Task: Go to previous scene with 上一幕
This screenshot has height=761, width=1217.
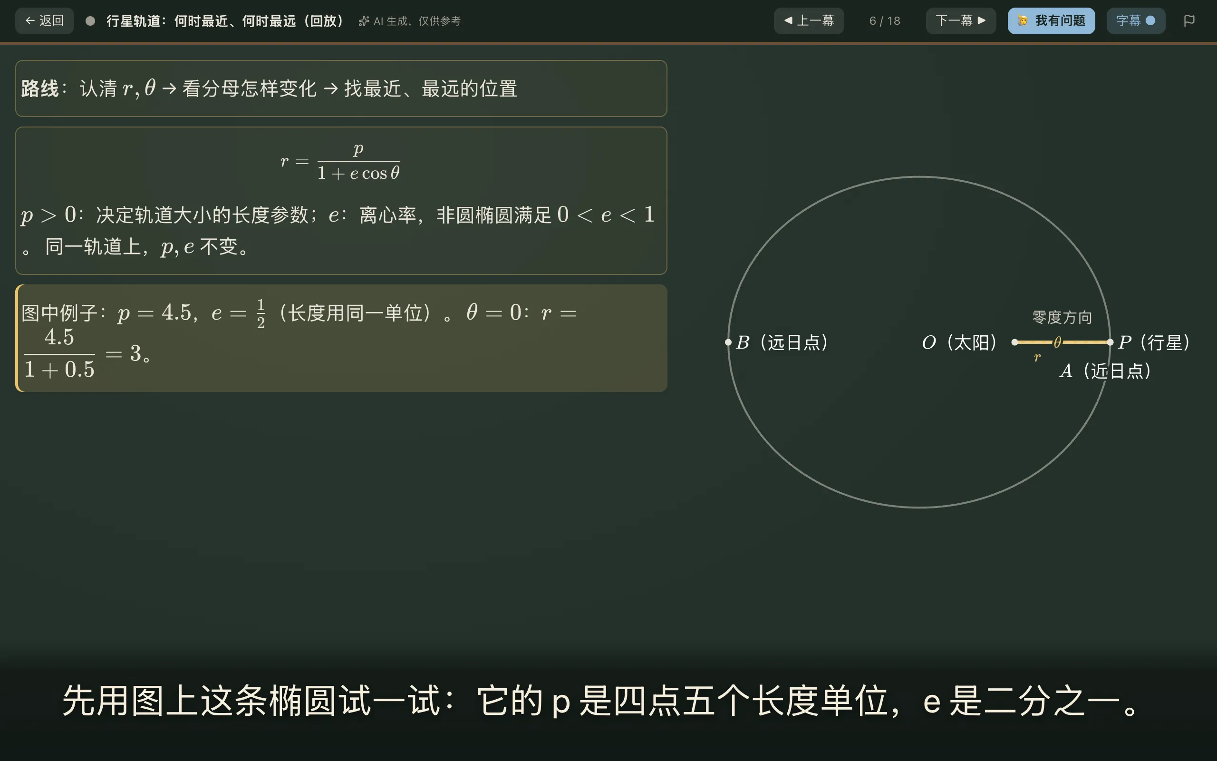Action: (x=809, y=20)
